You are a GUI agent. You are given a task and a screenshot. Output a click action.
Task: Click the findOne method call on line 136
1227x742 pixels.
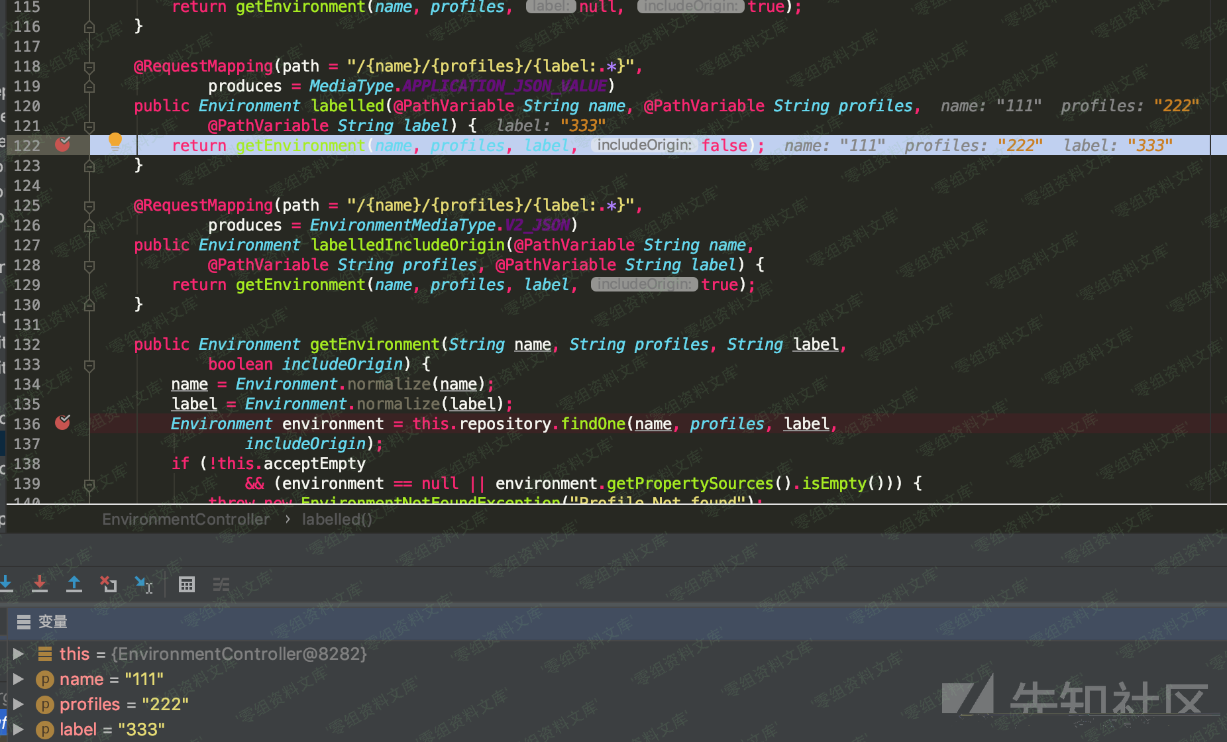[592, 424]
